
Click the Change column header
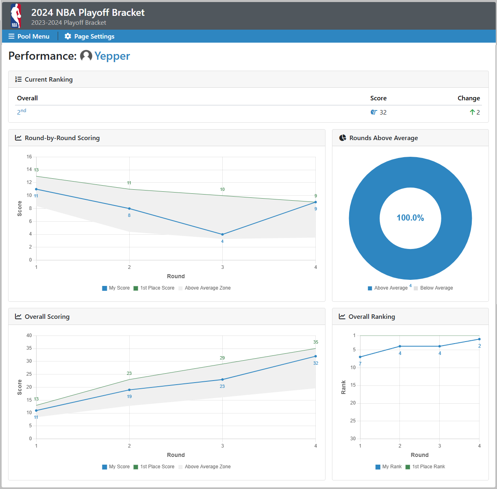click(x=469, y=98)
